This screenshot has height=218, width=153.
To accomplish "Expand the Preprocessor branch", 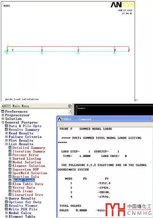I will tap(3, 115).
